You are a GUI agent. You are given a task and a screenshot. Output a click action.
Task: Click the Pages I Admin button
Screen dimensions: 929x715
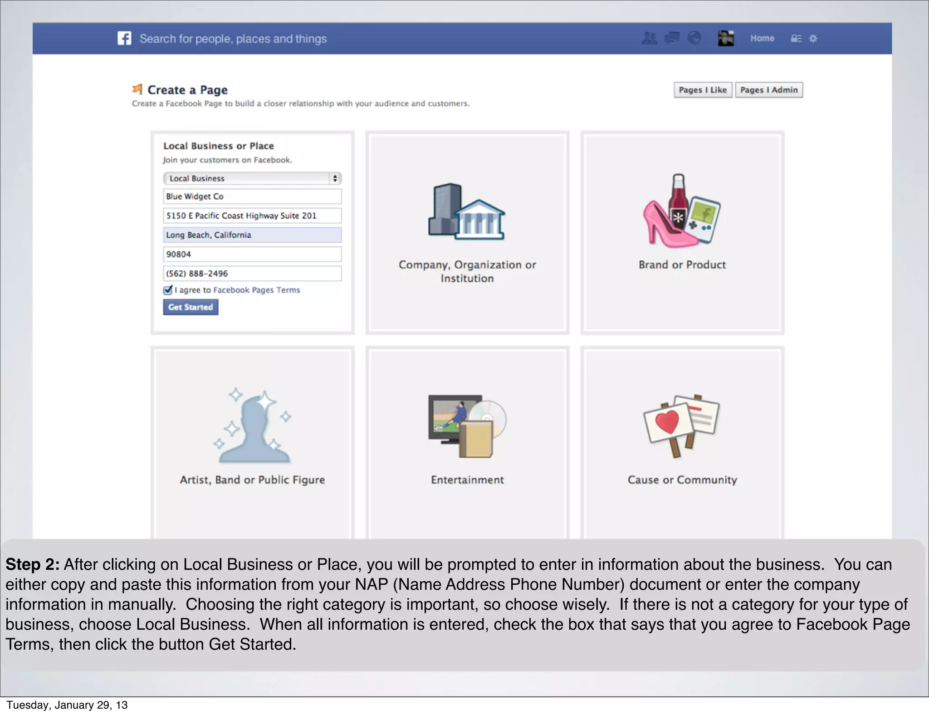(769, 90)
